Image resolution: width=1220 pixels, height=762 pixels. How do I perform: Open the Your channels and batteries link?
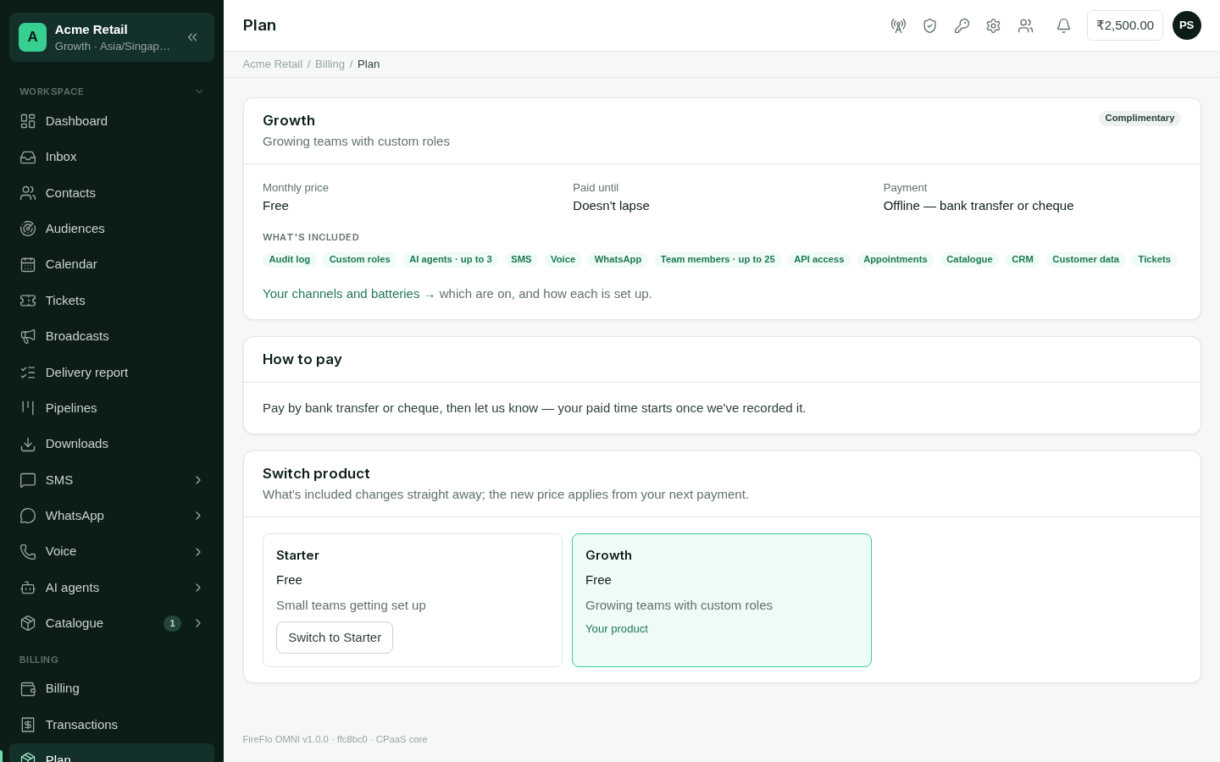(x=349, y=294)
